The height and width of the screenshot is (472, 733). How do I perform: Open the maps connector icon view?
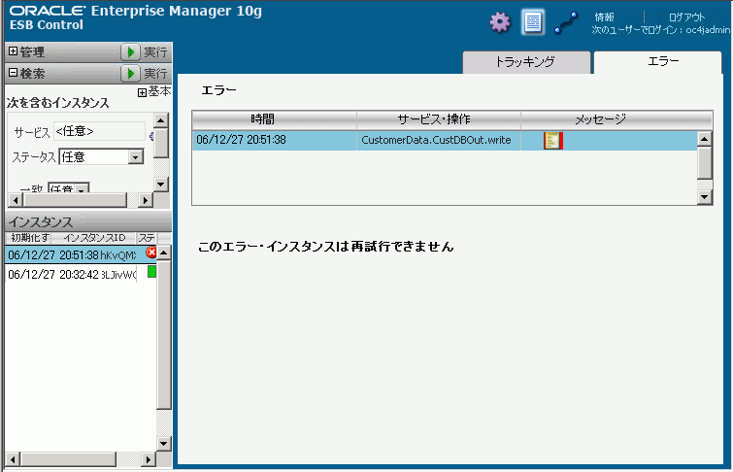tap(566, 23)
